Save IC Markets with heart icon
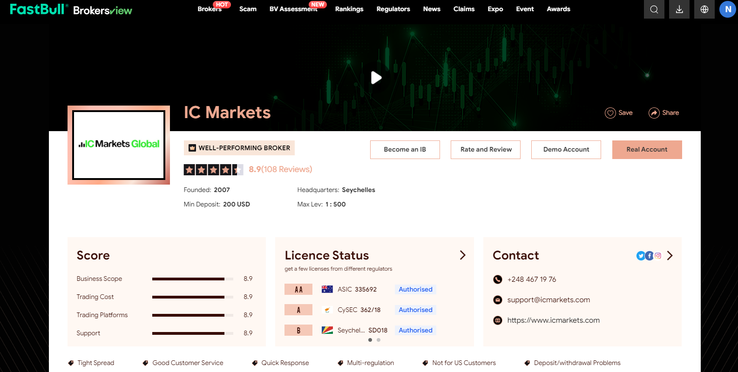The height and width of the screenshot is (372, 738). click(618, 113)
